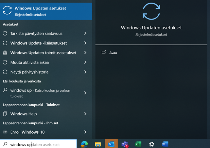Click Lappeenrannan kaupunki - Ihmiset header
This screenshot has width=210, height=148.
[x=30, y=123]
